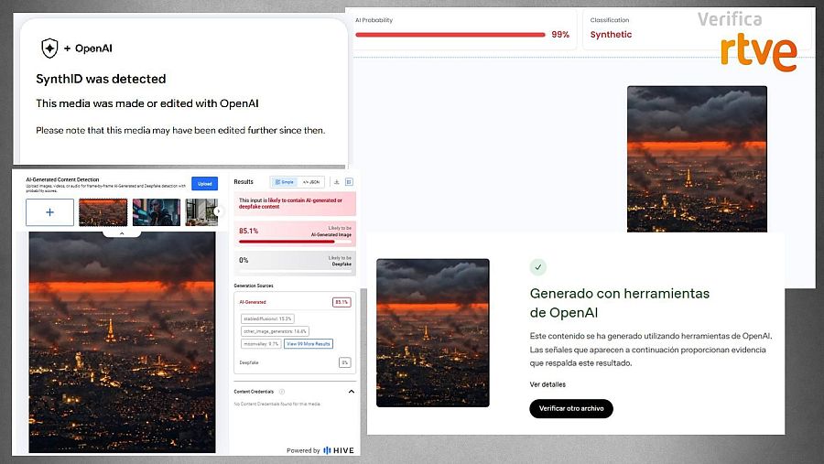Click the likely to contain AI-generated warning banner
Image resolution: width=824 pixels, height=464 pixels.
coord(295,203)
